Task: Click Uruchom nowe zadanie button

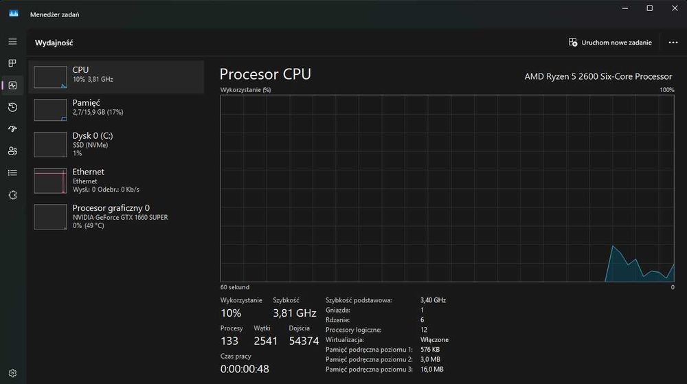Action: pyautogui.click(x=610, y=43)
